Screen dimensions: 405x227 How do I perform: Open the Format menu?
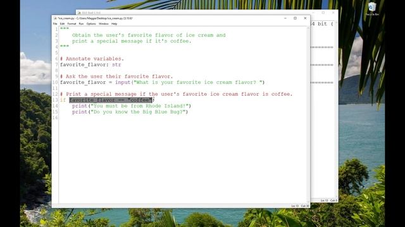72,24
